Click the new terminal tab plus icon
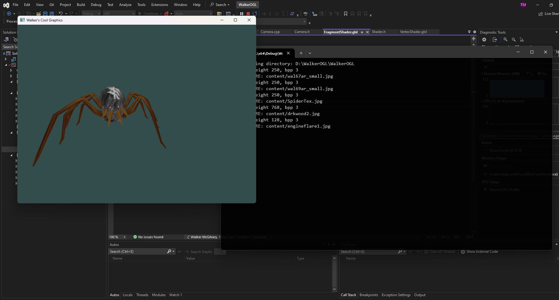The image size is (559, 300). pos(301,53)
